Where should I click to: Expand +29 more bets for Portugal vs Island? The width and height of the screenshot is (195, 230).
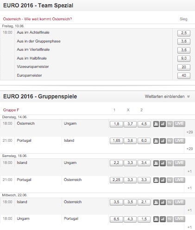(189, 149)
